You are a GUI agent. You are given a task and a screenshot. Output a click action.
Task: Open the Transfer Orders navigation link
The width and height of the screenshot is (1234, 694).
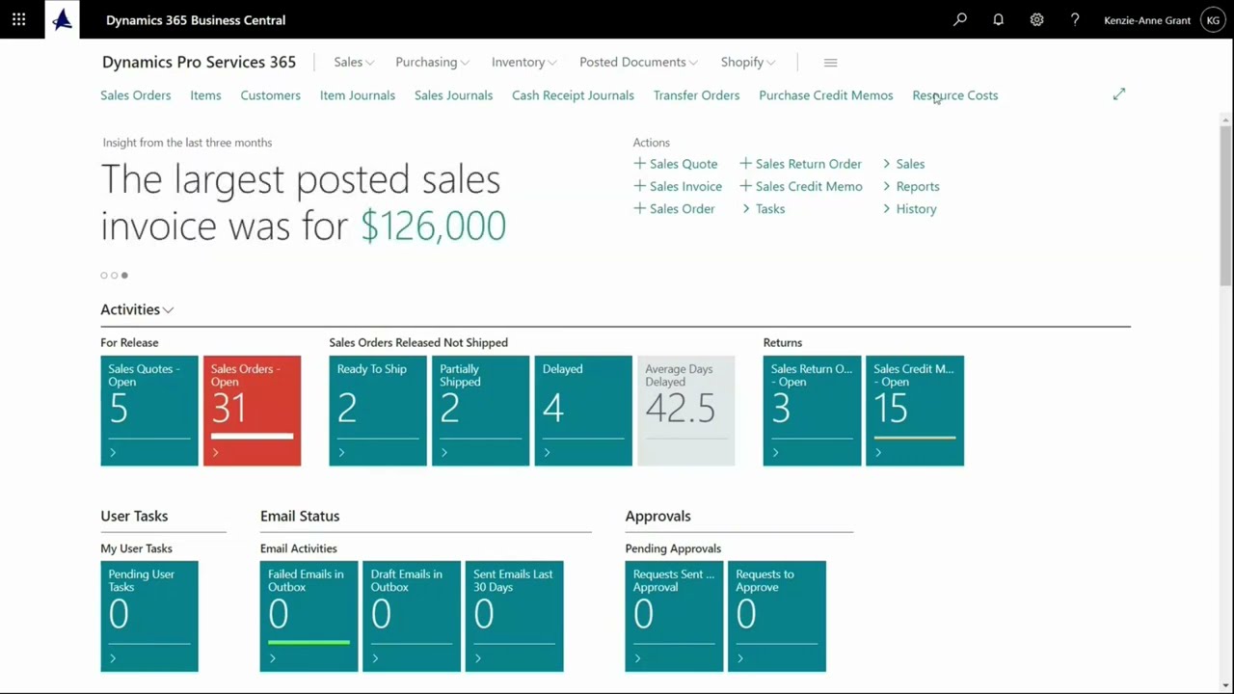(696, 95)
